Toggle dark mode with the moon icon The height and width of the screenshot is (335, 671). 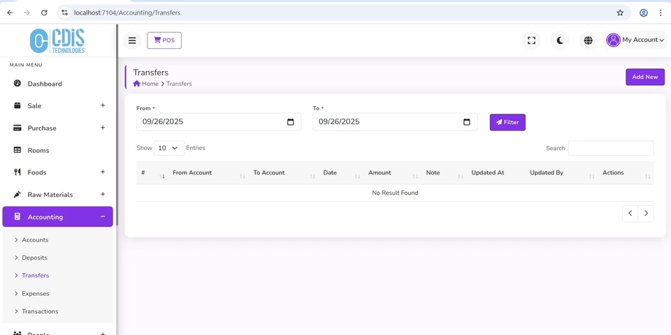[560, 40]
